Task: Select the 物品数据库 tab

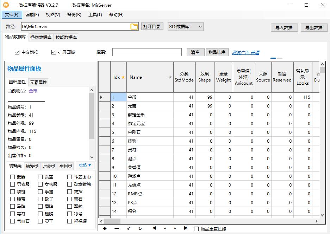Action: (x=15, y=37)
